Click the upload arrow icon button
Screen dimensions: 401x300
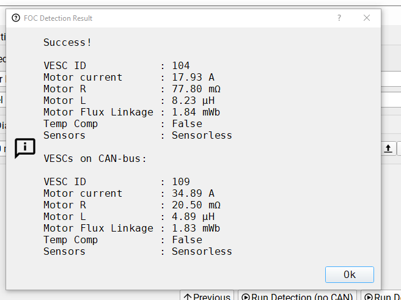click(x=388, y=148)
